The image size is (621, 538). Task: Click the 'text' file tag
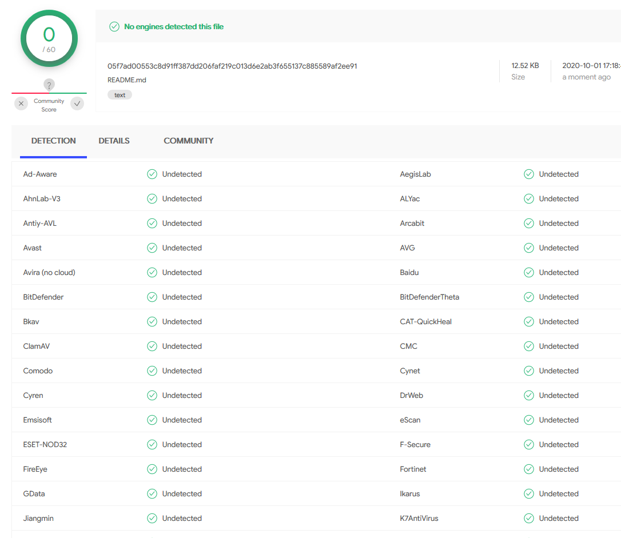coord(120,95)
